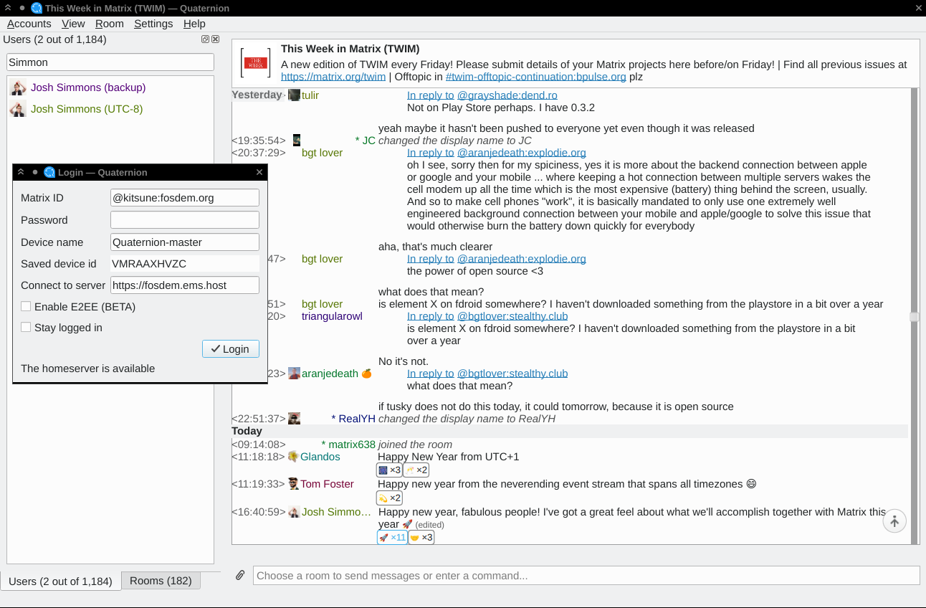Viewport: 926px width, 608px height.
Task: Click the paperclip attachment icon
Action: point(239,574)
